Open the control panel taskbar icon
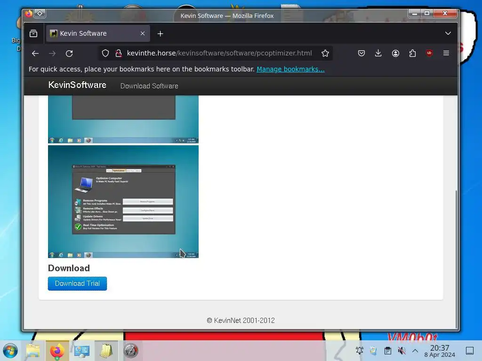 click(82, 351)
